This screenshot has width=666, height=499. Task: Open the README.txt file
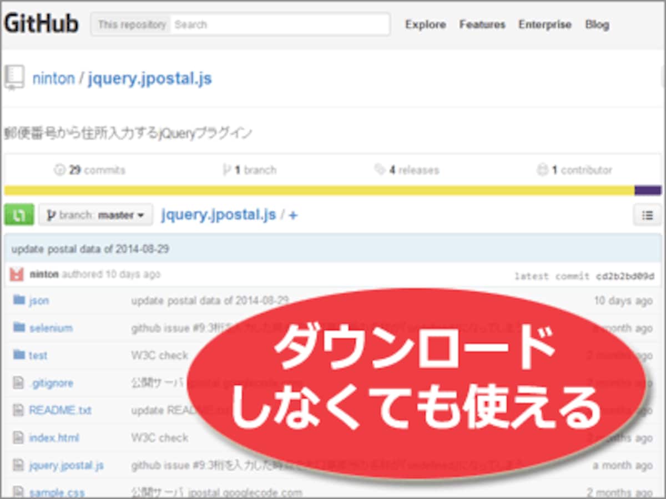(x=60, y=410)
